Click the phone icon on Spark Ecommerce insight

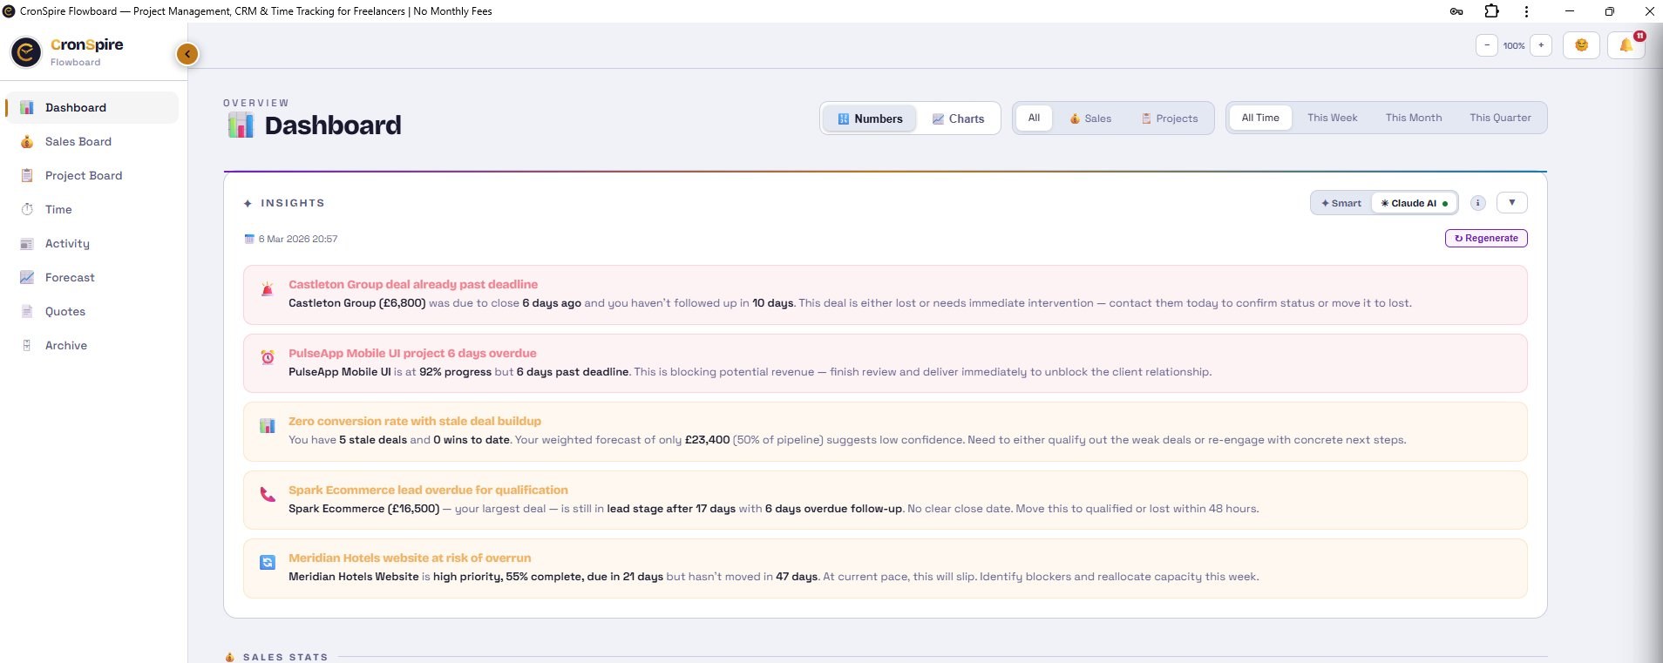268,494
